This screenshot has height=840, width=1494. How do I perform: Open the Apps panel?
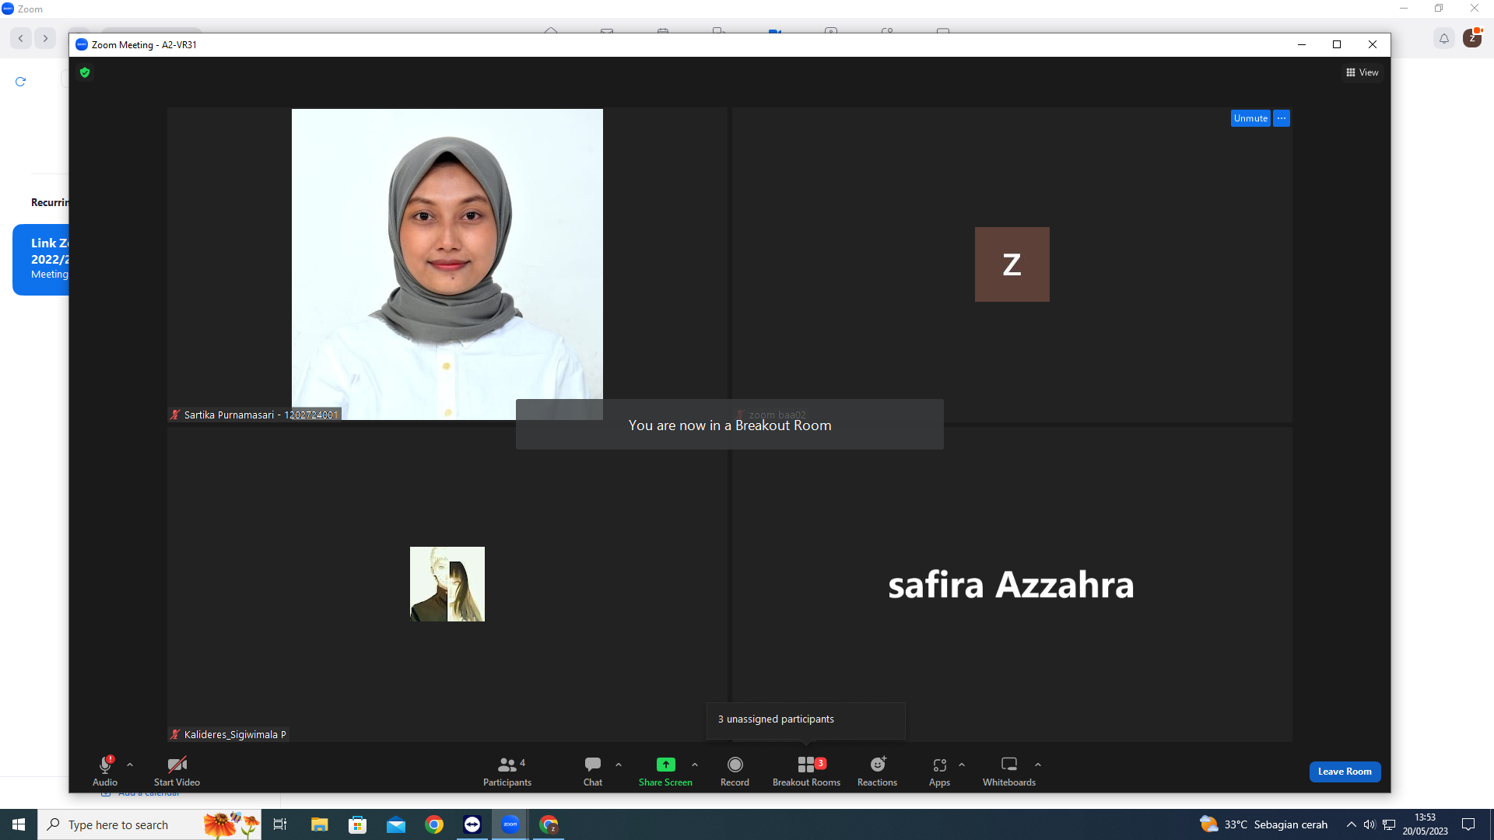coord(939,771)
